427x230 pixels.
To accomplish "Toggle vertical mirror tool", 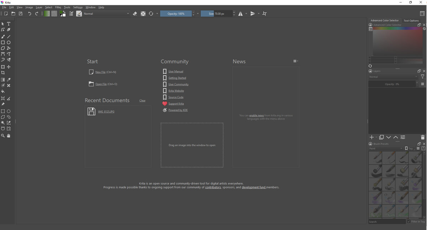I will pyautogui.click(x=253, y=14).
